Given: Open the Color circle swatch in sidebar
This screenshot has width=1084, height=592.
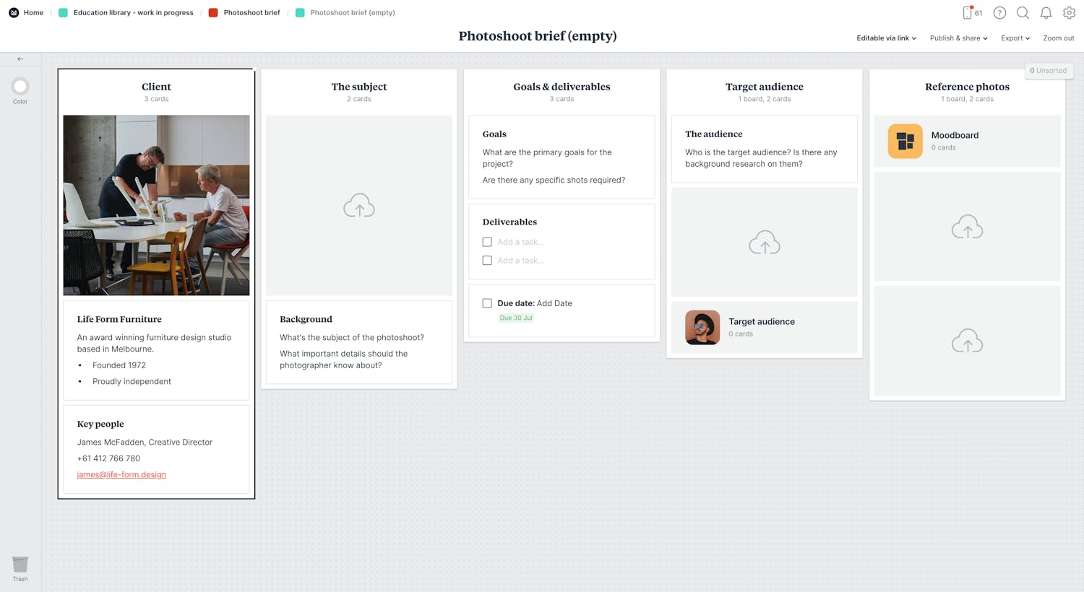Looking at the screenshot, I should (x=20, y=86).
